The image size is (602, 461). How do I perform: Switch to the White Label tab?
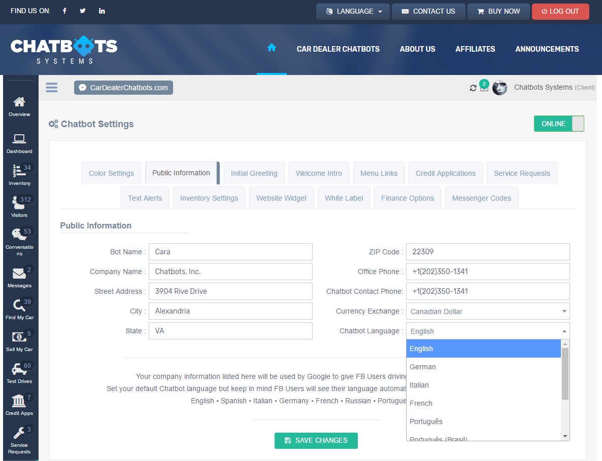click(344, 198)
